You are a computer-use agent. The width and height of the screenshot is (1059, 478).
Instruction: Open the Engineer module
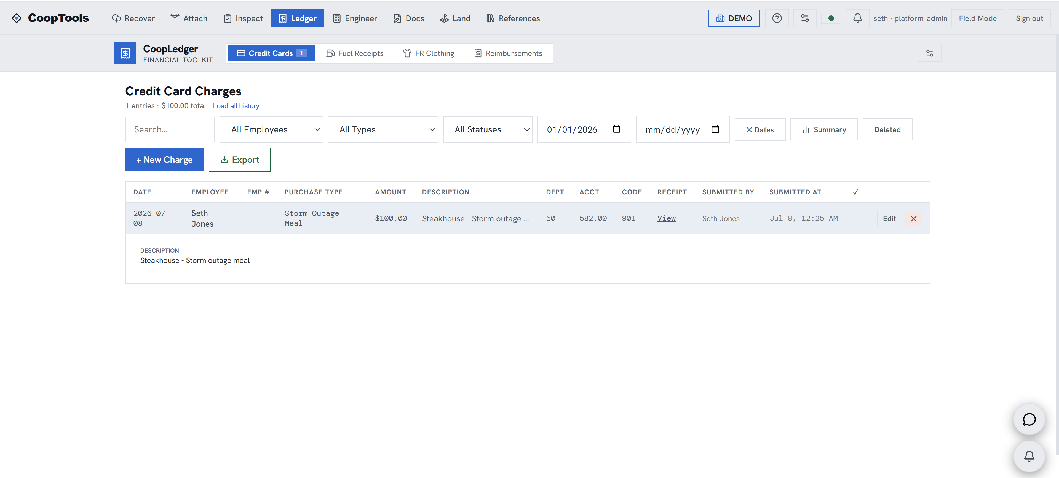click(355, 18)
